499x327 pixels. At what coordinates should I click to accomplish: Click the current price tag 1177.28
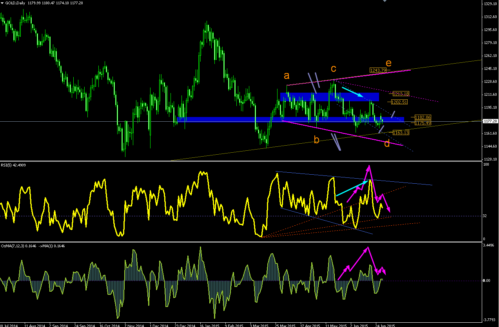(491, 121)
